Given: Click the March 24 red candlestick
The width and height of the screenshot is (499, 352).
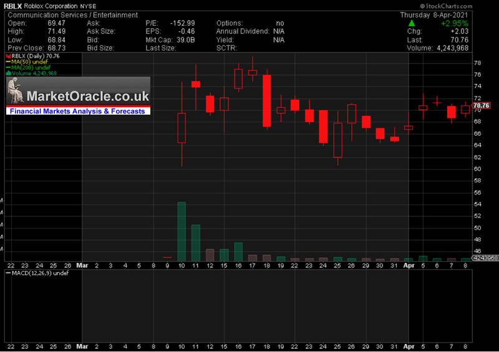Looking at the screenshot, I should tap(323, 126).
